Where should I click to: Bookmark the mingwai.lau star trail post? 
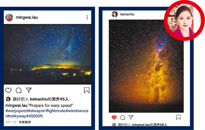point(86,90)
